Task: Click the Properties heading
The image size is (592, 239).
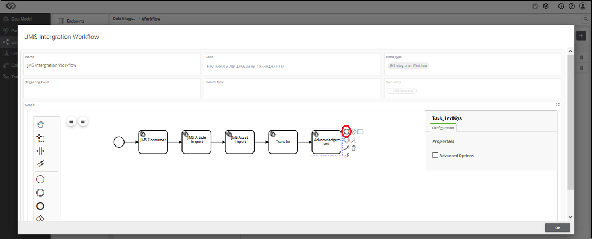Action: 443,141
